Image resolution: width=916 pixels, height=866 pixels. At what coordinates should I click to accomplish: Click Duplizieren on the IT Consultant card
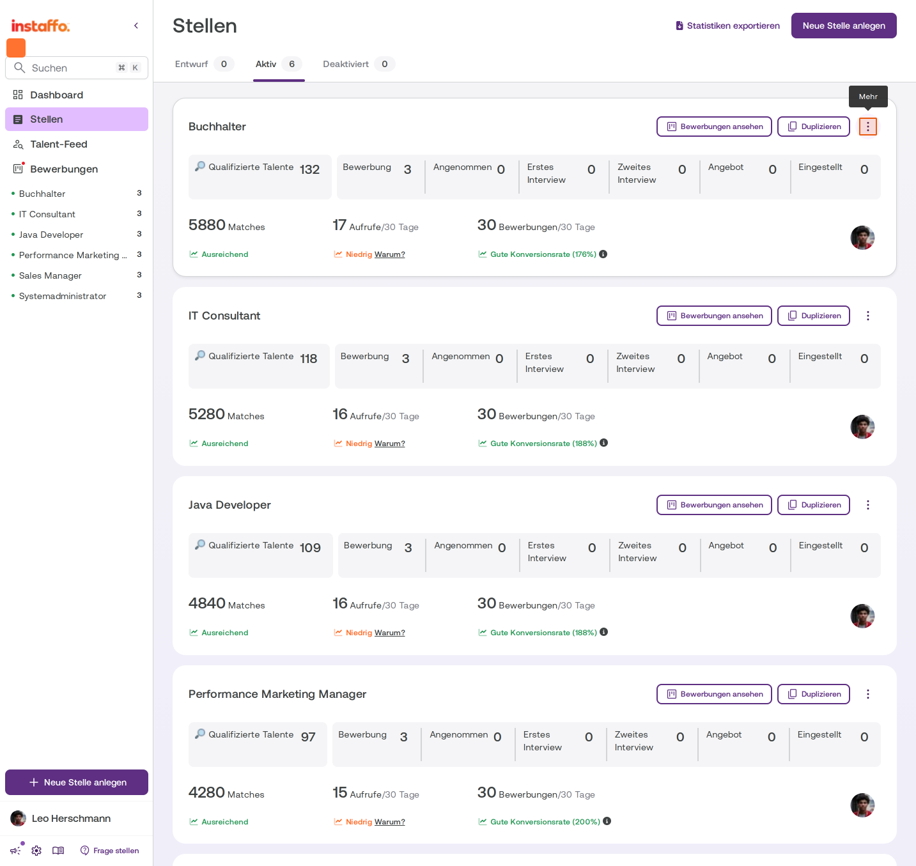point(814,316)
